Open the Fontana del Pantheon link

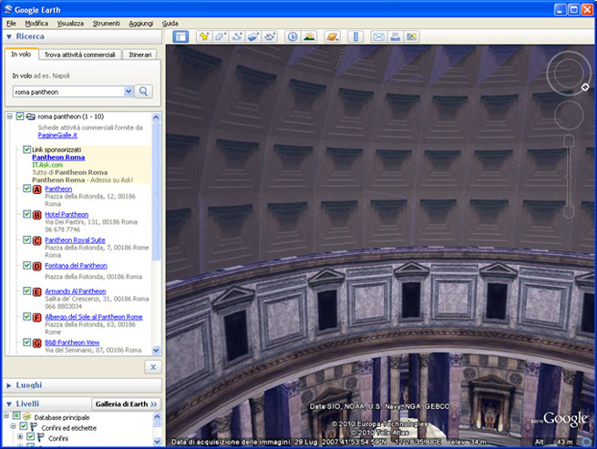tap(77, 266)
